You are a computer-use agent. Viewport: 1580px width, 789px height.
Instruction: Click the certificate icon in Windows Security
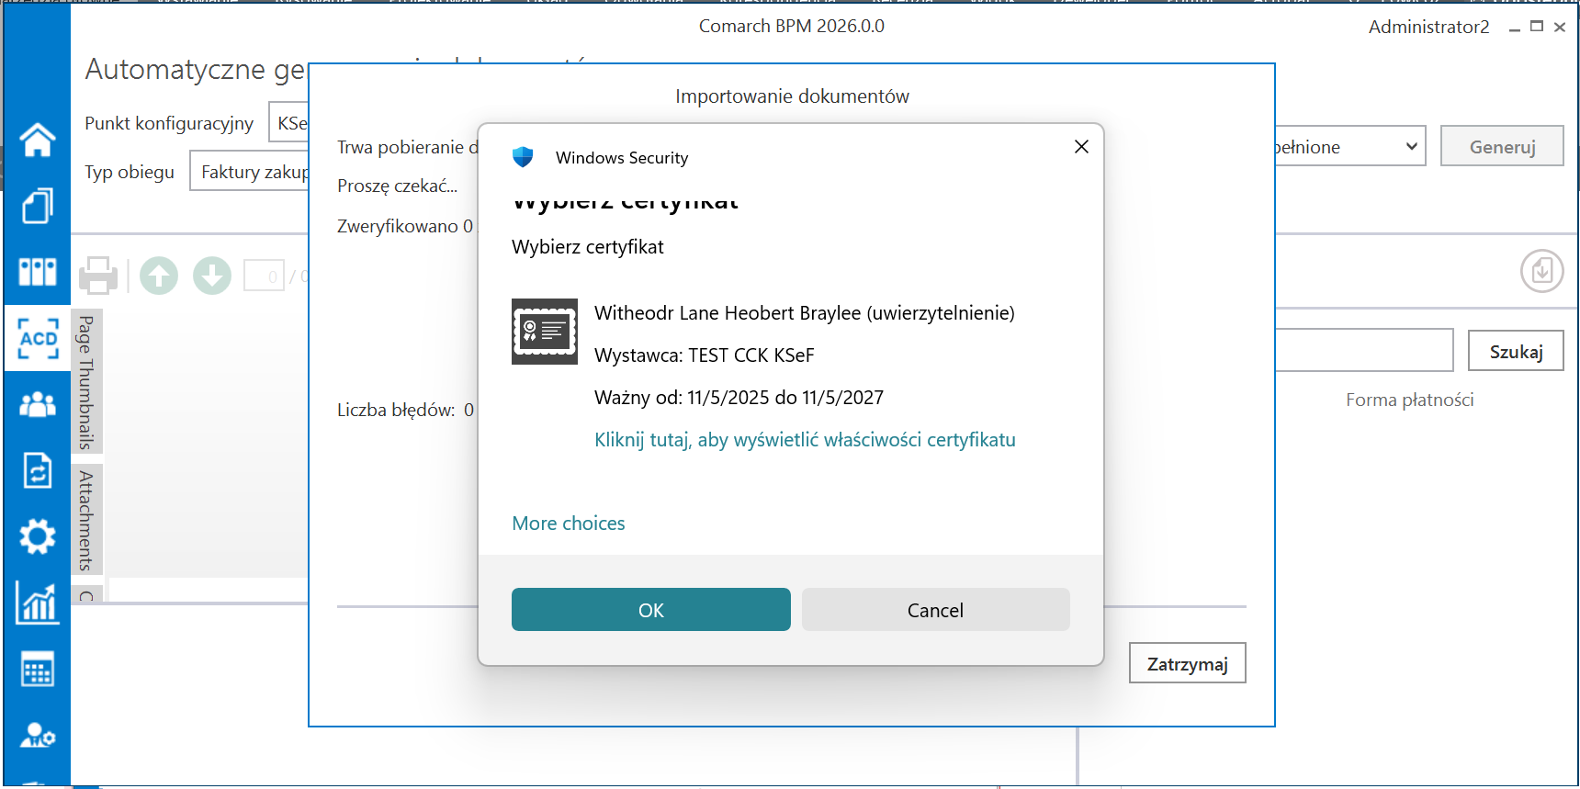pos(545,332)
